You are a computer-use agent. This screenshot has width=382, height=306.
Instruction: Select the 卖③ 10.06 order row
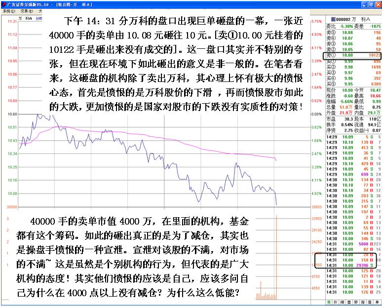[353, 44]
